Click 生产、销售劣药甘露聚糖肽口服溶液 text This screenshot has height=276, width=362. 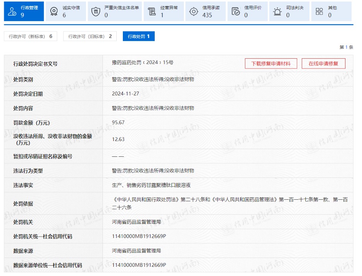coord(151,185)
